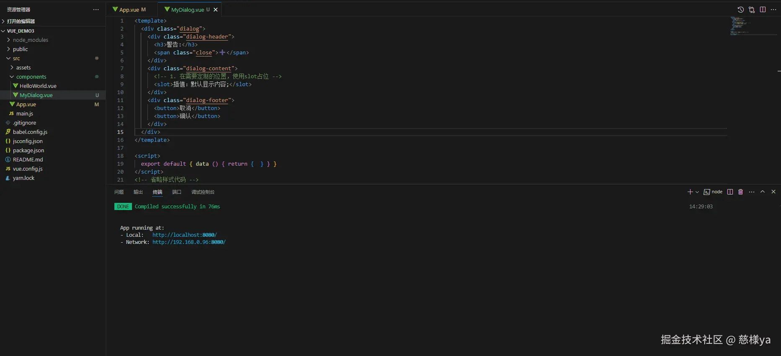Collapse the src folder
This screenshot has width=781, height=356.
point(53,59)
